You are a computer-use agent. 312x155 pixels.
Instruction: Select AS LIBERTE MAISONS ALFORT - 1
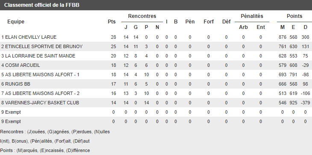click(x=42, y=75)
